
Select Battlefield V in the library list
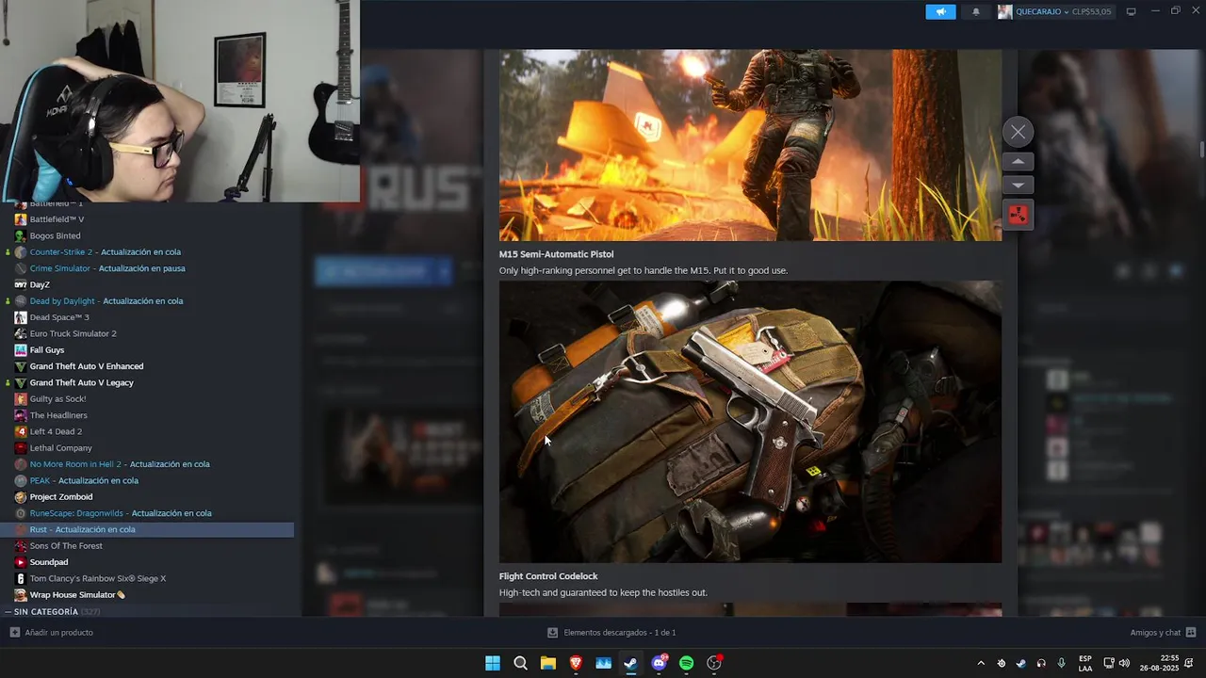(57, 219)
